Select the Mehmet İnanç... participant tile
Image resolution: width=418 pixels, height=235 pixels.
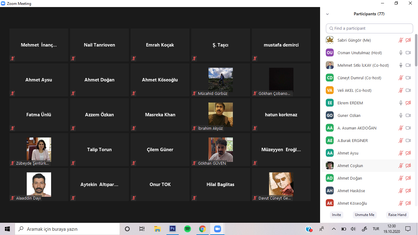click(39, 45)
